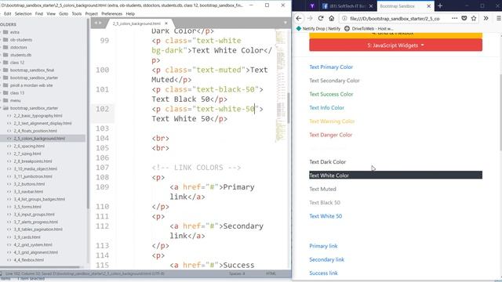Go back in Firefox
Screen dimensions: 502x282
(298, 18)
